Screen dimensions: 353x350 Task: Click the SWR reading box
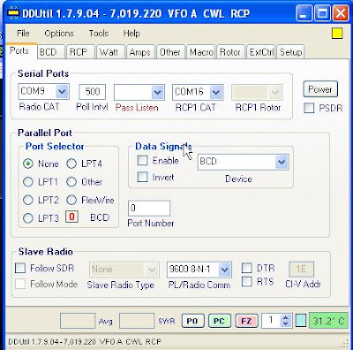pyautogui.click(x=137, y=321)
